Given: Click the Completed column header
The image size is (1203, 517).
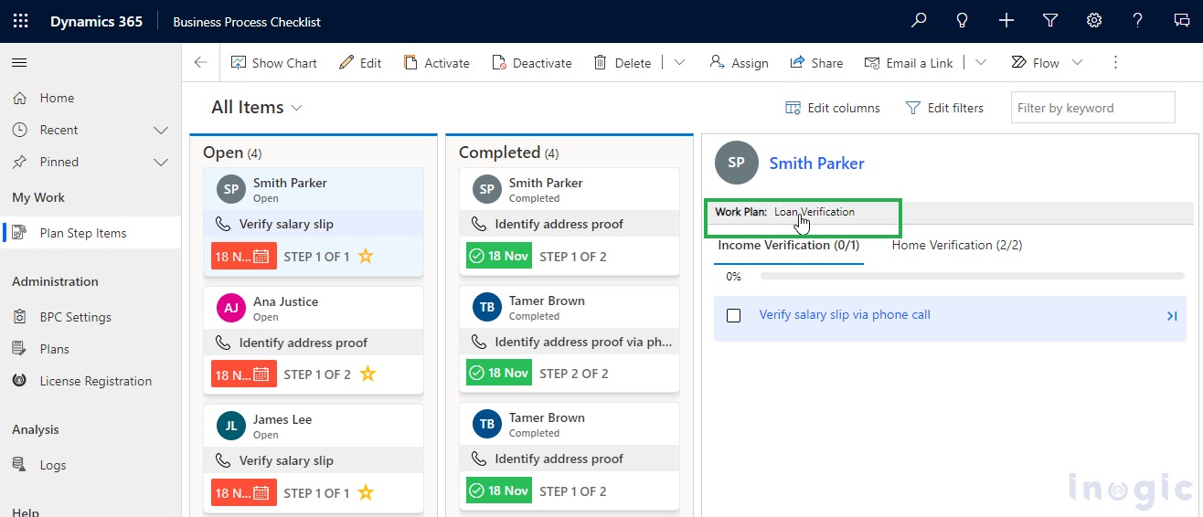Looking at the screenshot, I should point(509,153).
